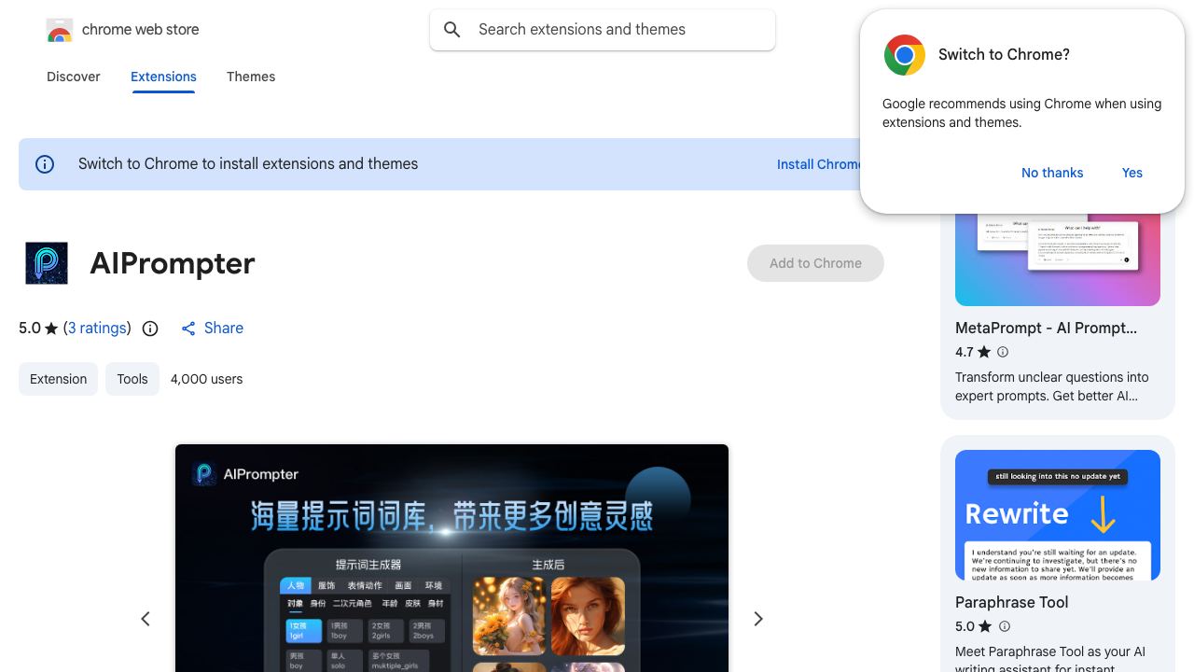Image resolution: width=1194 pixels, height=672 pixels.
Task: Select the Extension category chip
Action: 58,379
